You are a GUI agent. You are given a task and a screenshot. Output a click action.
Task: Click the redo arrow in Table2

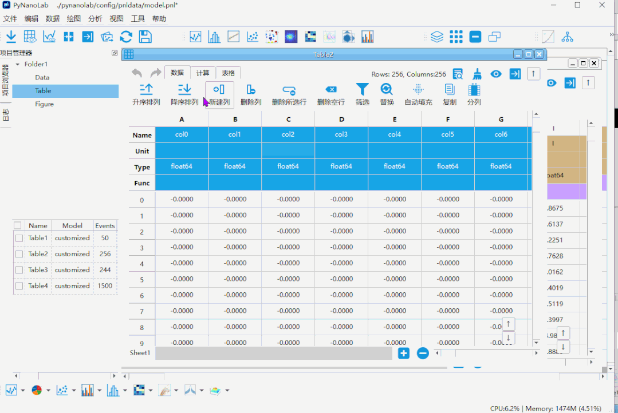(156, 73)
